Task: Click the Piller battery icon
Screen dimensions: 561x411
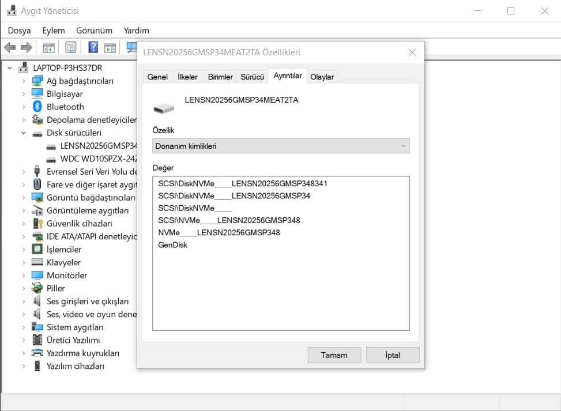Action: click(x=37, y=288)
